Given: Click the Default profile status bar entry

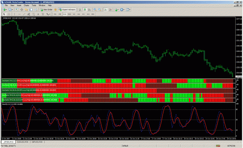Looking at the screenshot, I should 125,146.
